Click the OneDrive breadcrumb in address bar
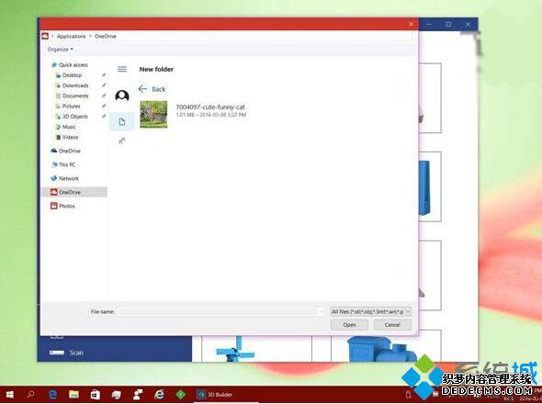Screen dimensions: 542x404 [x=106, y=37]
